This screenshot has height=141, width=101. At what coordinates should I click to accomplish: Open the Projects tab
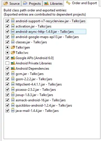coord(32,4)
